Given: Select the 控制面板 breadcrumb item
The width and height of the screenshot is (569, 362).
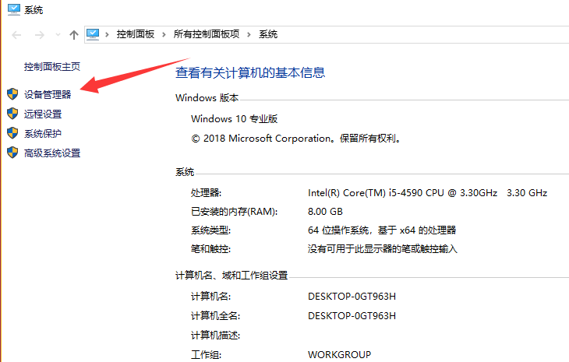Looking at the screenshot, I should point(135,34).
